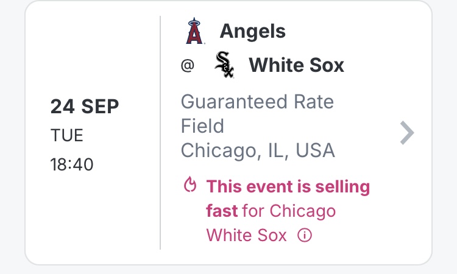Click the TUE weekday label

click(66, 135)
